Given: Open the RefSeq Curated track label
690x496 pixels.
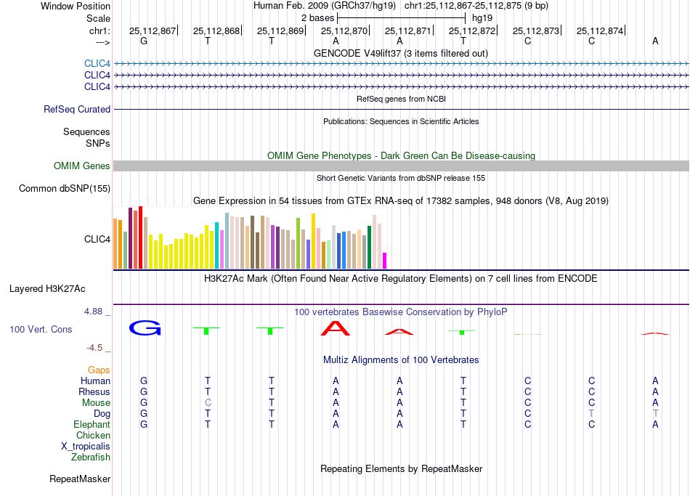Looking at the screenshot, I should 76,109.
